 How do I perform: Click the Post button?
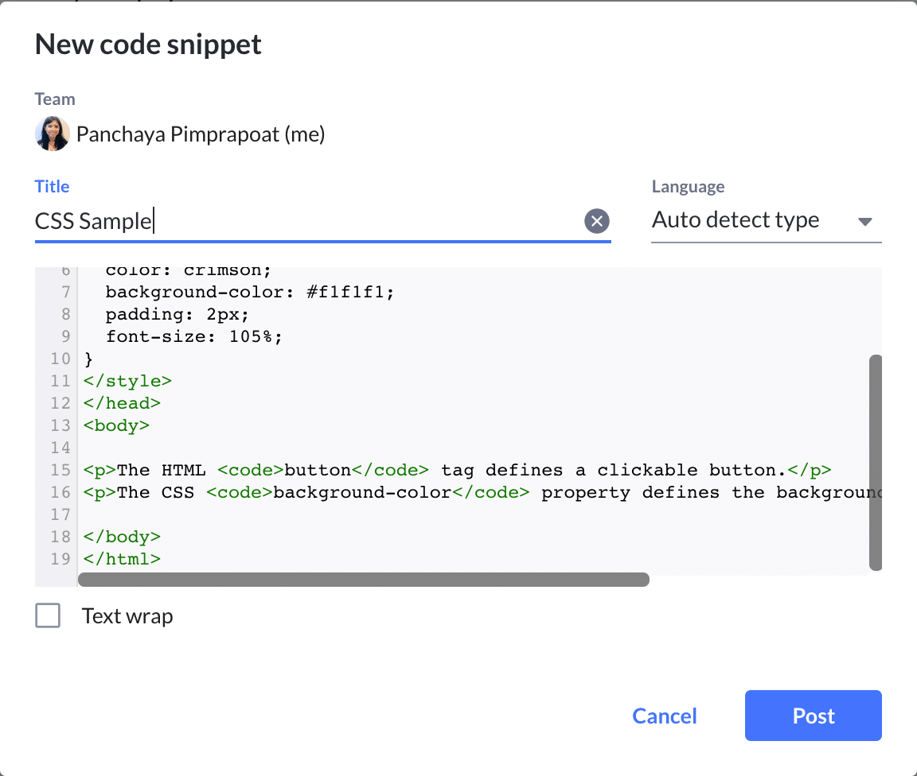point(813,716)
